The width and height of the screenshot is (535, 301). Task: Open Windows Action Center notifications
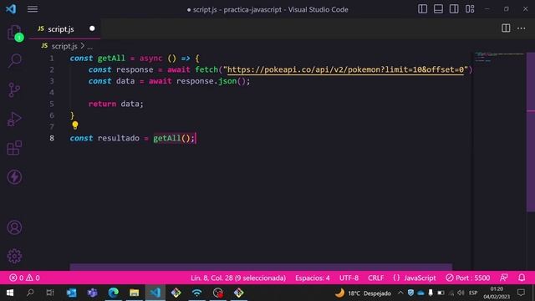(x=521, y=293)
